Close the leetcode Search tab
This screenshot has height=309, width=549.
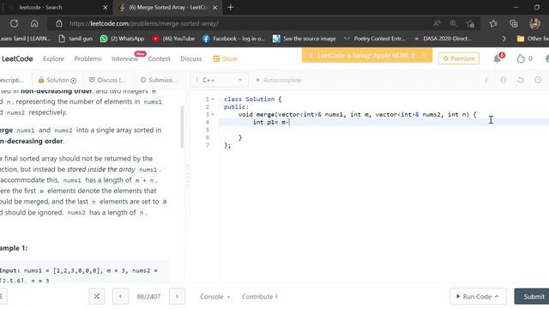[106, 8]
